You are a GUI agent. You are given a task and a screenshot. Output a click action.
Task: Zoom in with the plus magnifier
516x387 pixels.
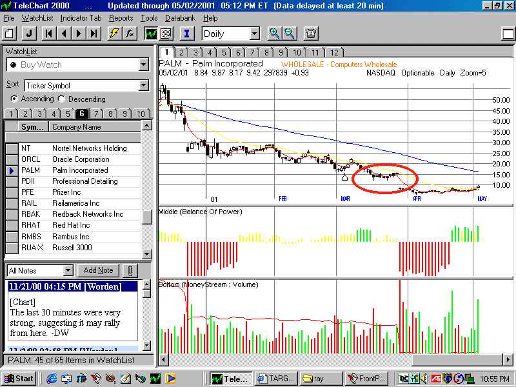tap(274, 34)
